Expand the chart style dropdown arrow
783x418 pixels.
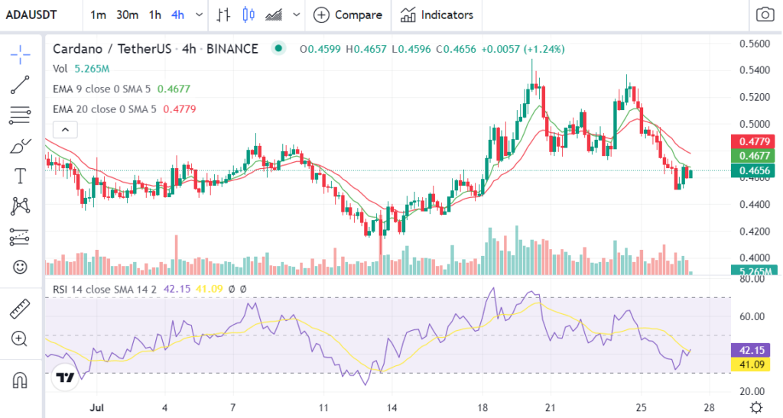pos(296,15)
